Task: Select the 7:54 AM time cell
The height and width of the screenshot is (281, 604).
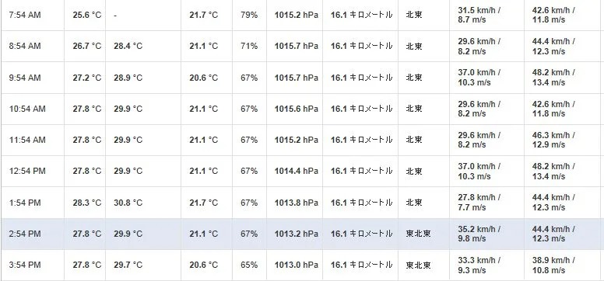Action: click(x=25, y=15)
